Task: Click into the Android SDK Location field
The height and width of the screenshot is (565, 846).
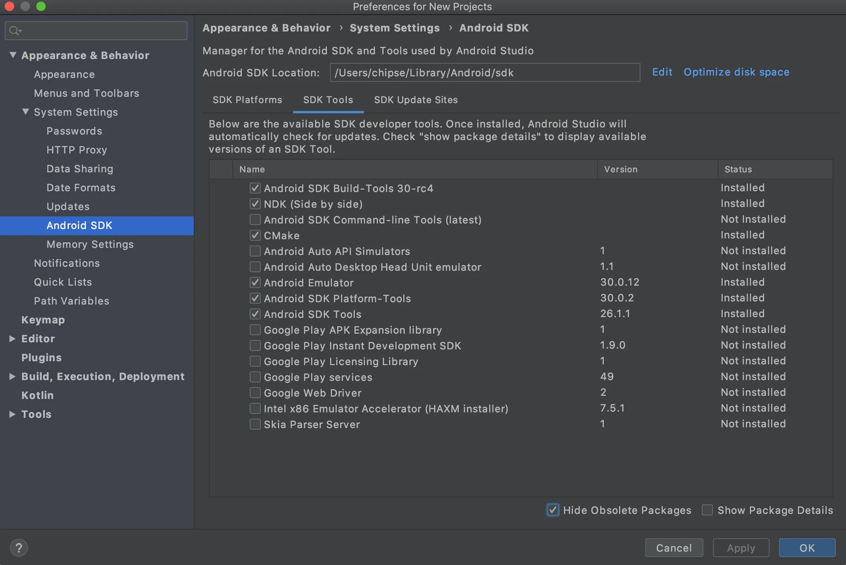Action: click(484, 73)
